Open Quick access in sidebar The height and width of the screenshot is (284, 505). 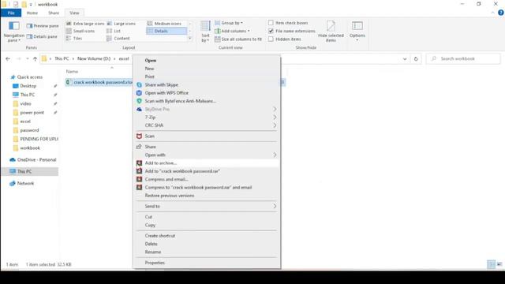coord(30,77)
